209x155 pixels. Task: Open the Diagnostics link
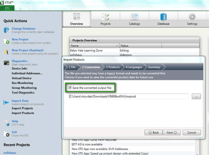point(20,61)
